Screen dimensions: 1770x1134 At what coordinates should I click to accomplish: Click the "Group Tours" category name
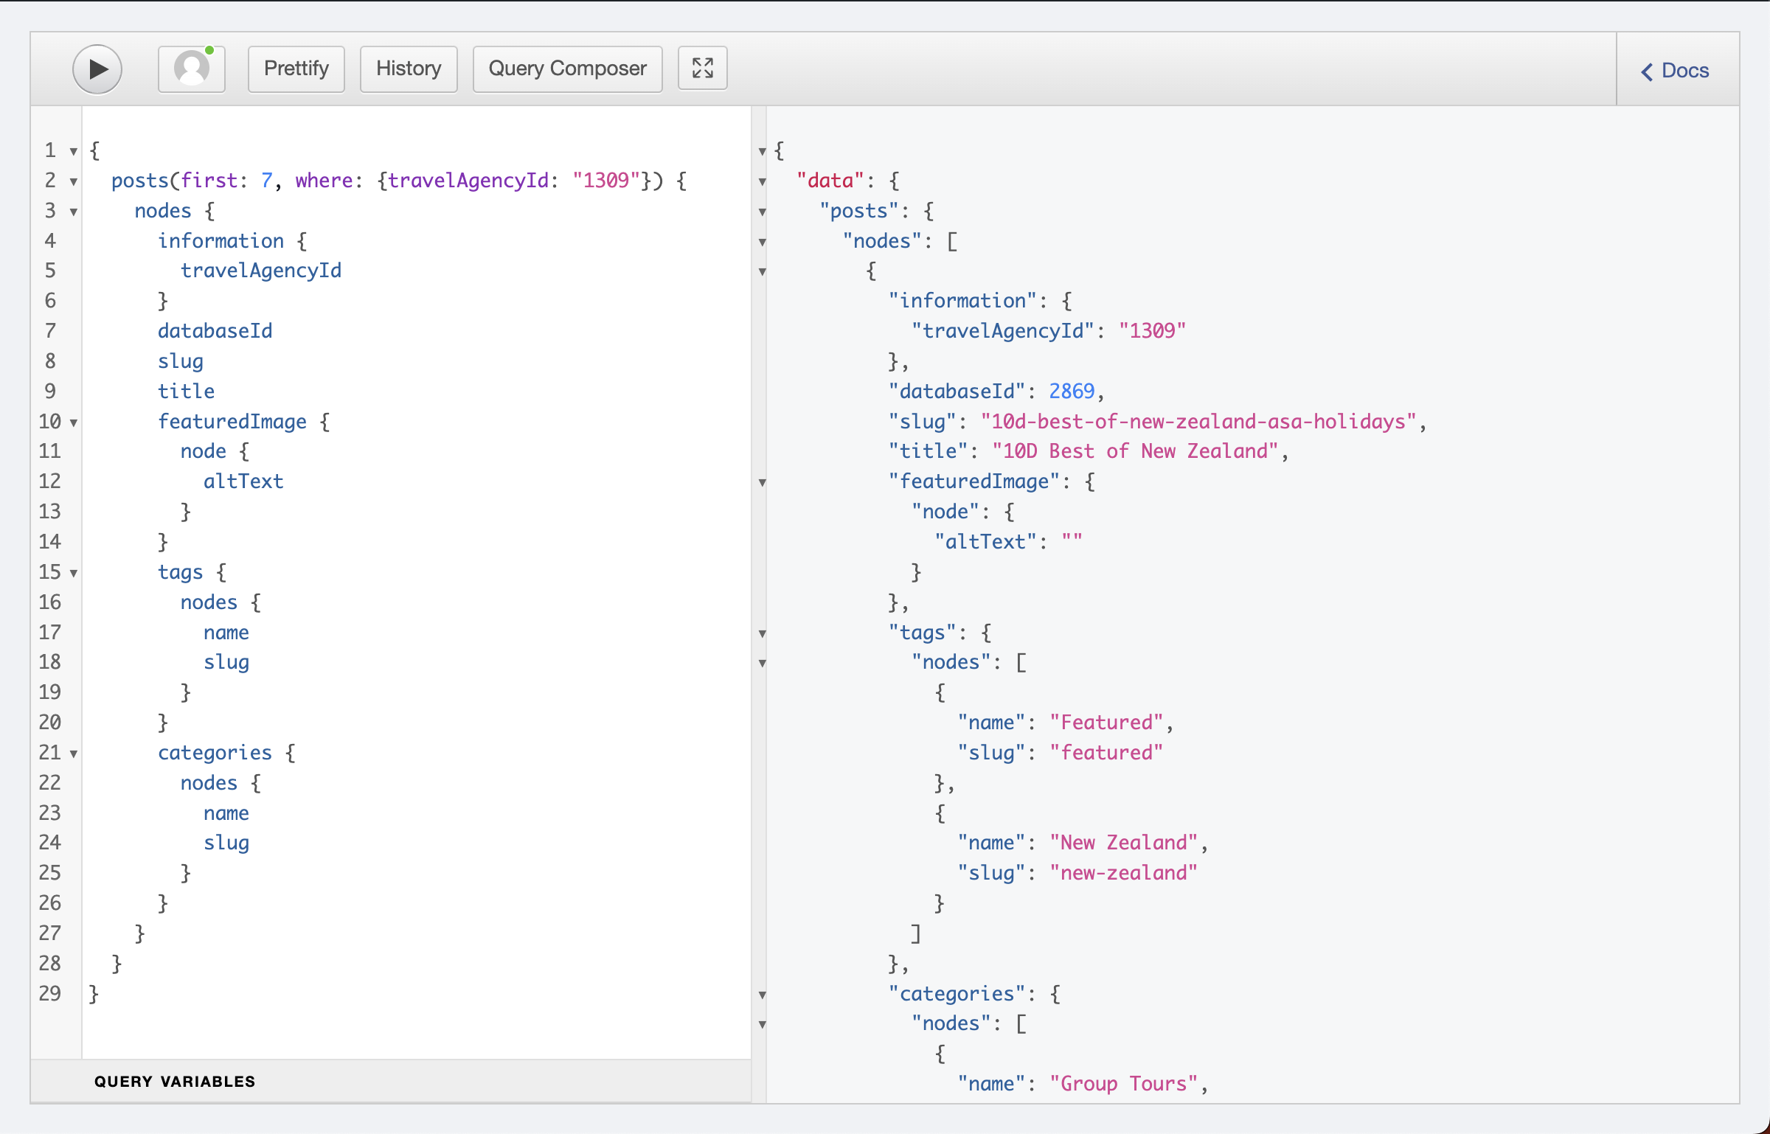coord(1124,1084)
